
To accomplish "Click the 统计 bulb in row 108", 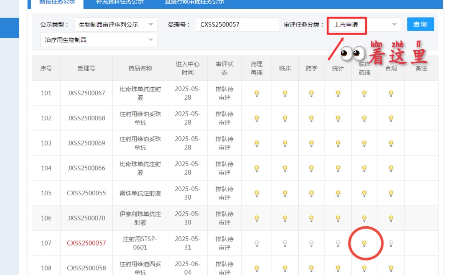I will (338, 268).
